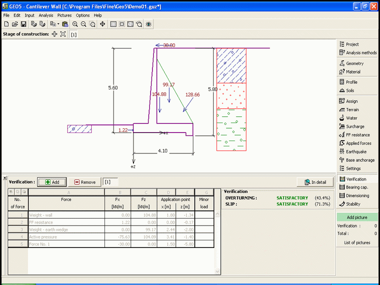
Task: Click the Add verification button
Action: (x=52, y=182)
